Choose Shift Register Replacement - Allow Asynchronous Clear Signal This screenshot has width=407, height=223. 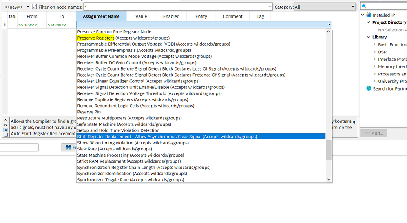click(x=201, y=137)
